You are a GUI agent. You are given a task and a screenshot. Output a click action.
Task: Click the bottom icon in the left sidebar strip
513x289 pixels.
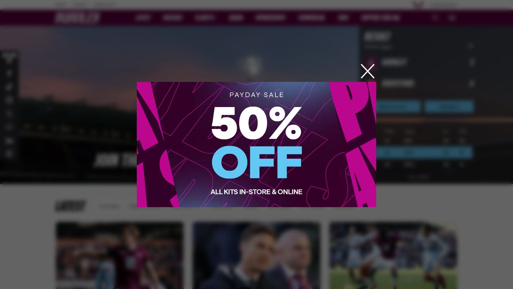click(x=9, y=154)
